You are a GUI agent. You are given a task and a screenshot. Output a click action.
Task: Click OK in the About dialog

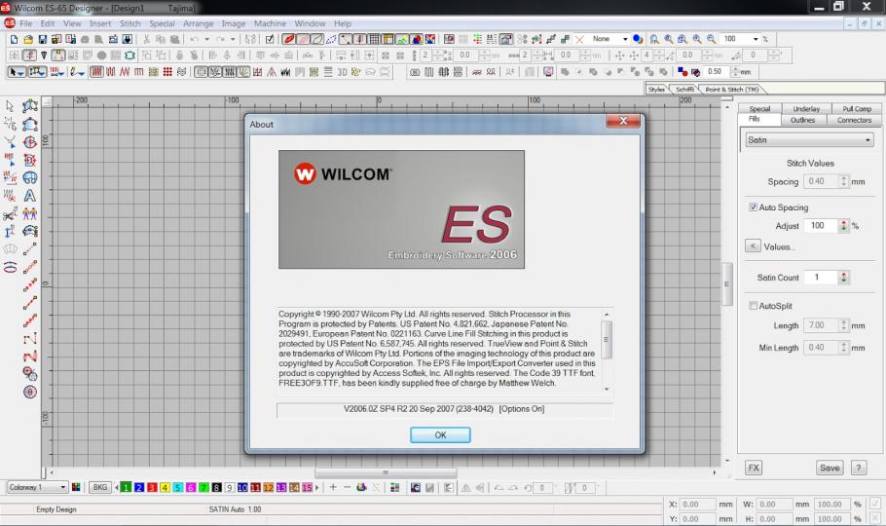[440, 434]
